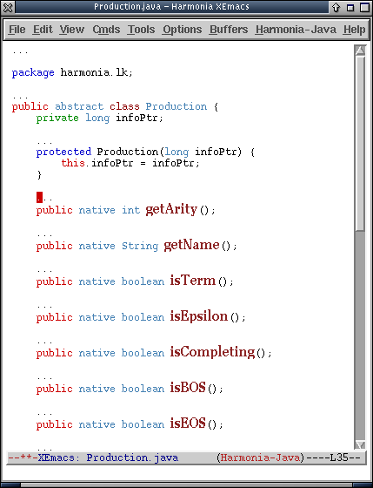
Task: Click the scrollbar up arrow
Action: click(x=360, y=51)
